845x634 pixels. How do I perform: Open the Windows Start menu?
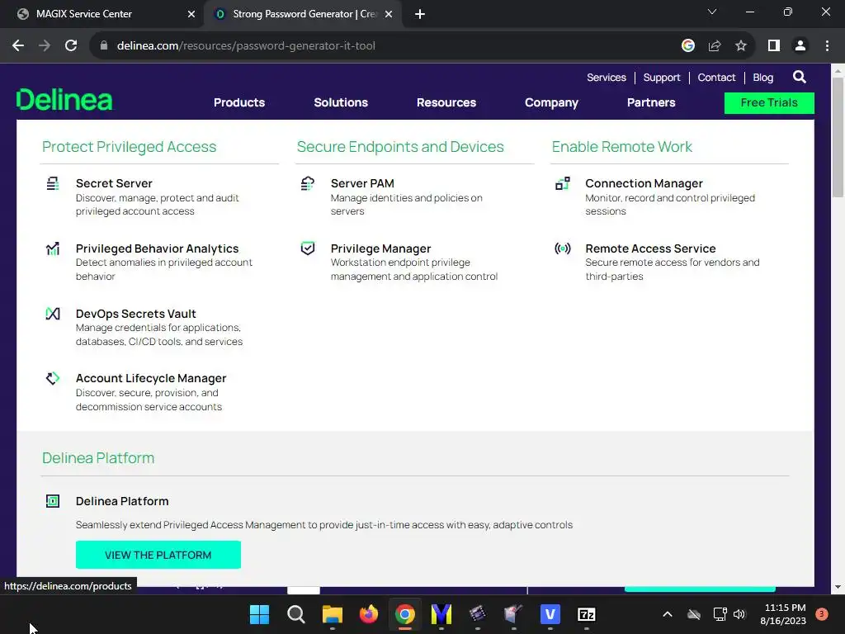259,614
